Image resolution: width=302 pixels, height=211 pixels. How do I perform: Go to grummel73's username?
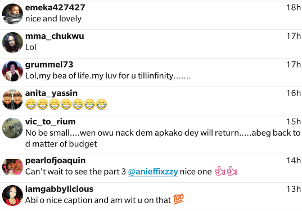(49, 65)
